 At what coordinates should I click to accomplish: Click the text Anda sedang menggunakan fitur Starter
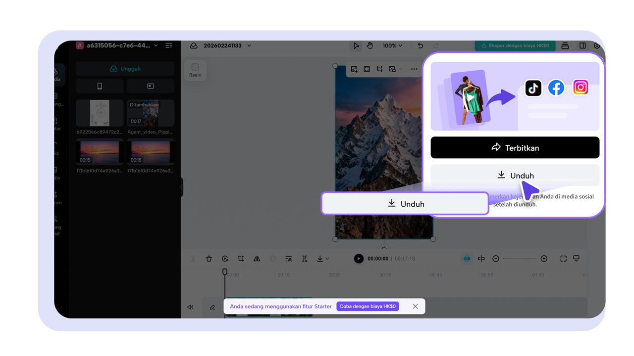click(x=281, y=307)
